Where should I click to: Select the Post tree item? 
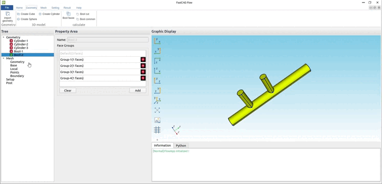pos(9,83)
